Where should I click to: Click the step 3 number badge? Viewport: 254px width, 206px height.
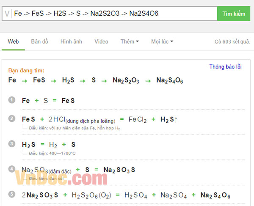12,144
